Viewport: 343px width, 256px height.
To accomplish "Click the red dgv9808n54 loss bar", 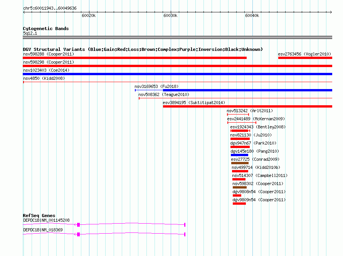I will coord(237,195).
